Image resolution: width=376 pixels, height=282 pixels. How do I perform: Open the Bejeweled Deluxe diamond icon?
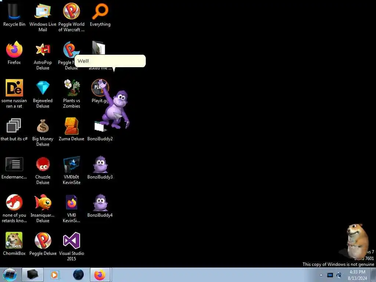(43, 94)
